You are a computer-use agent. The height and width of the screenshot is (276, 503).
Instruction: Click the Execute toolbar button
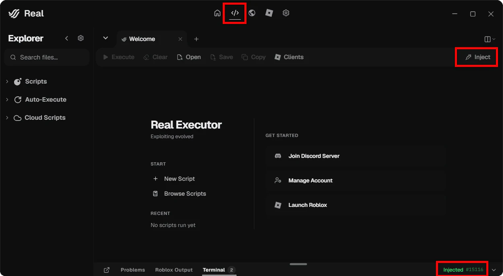pos(119,57)
